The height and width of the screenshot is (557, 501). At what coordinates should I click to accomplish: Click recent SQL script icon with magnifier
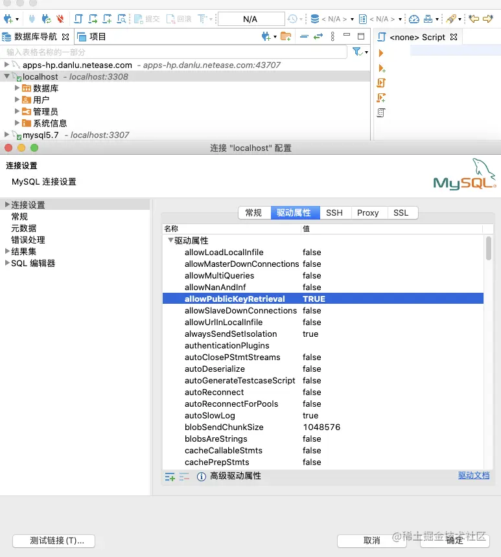[121, 19]
